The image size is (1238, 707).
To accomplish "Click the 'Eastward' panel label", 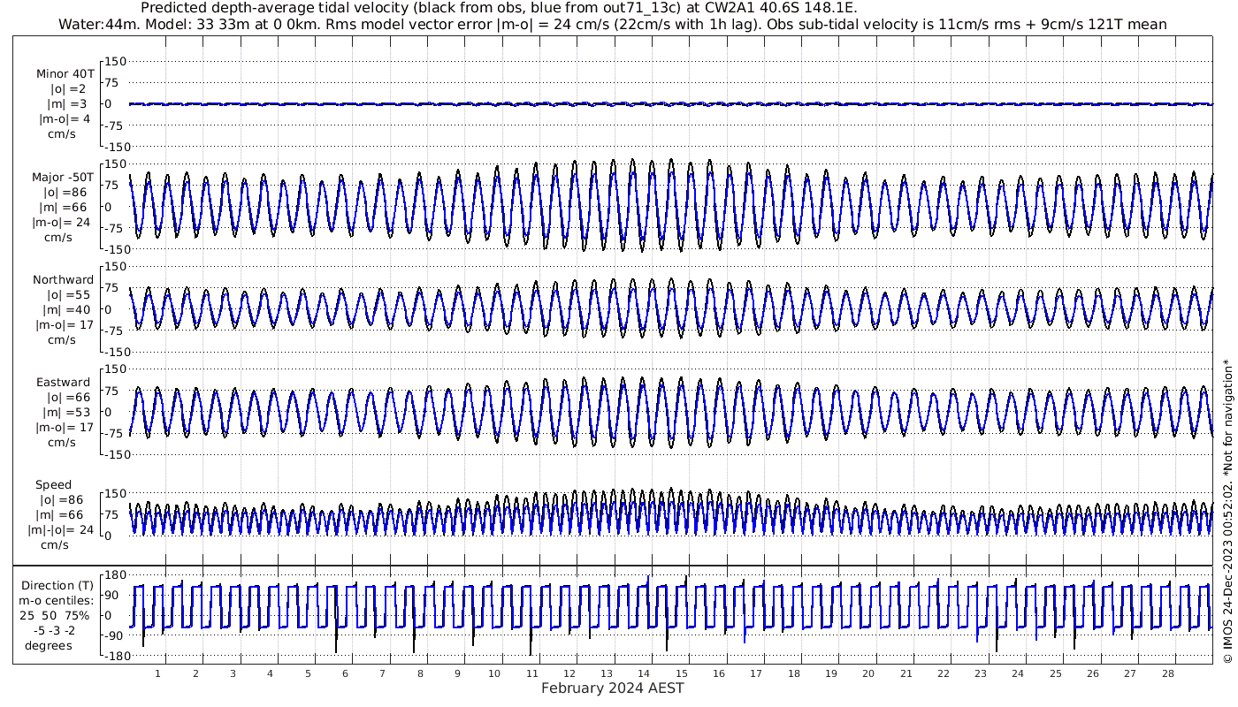I will point(64,383).
